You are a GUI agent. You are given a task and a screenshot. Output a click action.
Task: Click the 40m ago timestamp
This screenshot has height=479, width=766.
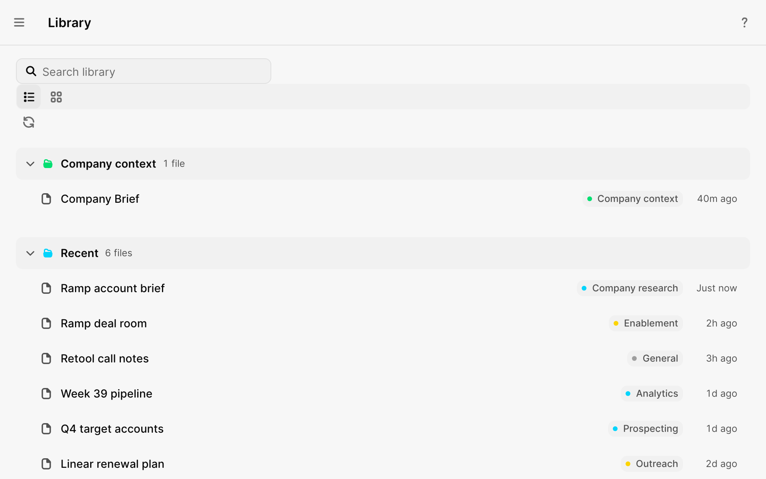[717, 199]
